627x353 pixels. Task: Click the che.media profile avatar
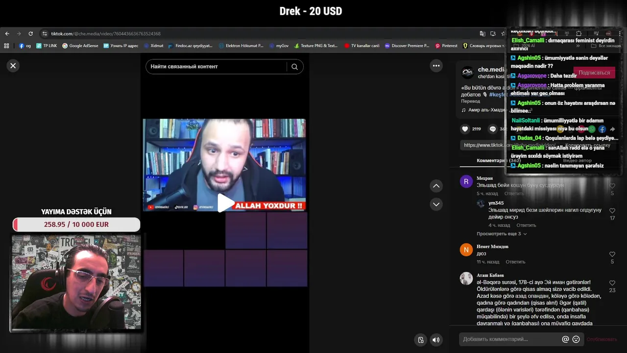pos(468,73)
